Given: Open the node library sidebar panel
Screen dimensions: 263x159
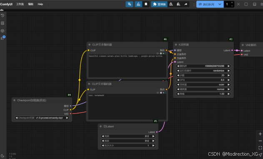Looking at the screenshot, I should pos(3,23).
